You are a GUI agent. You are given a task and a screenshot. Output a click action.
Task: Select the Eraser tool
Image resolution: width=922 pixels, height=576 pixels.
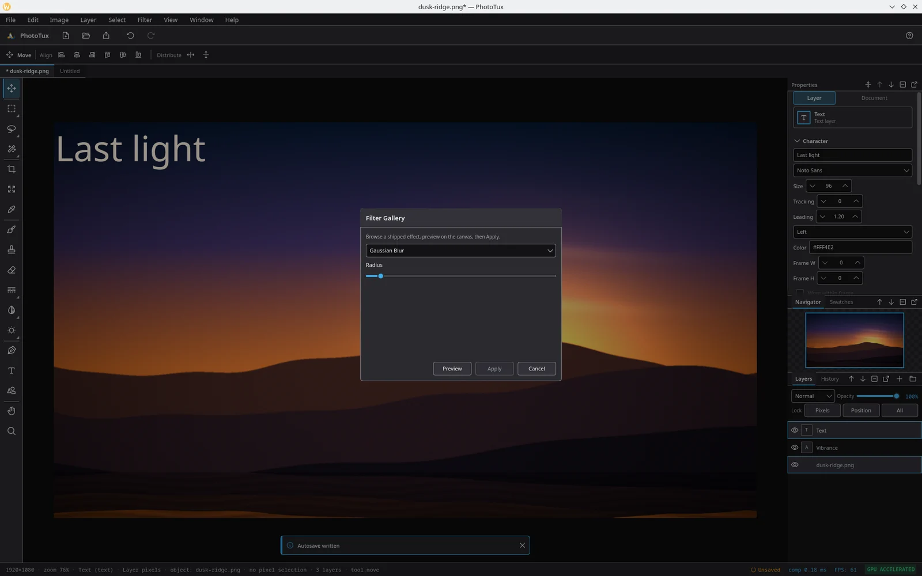[12, 270]
